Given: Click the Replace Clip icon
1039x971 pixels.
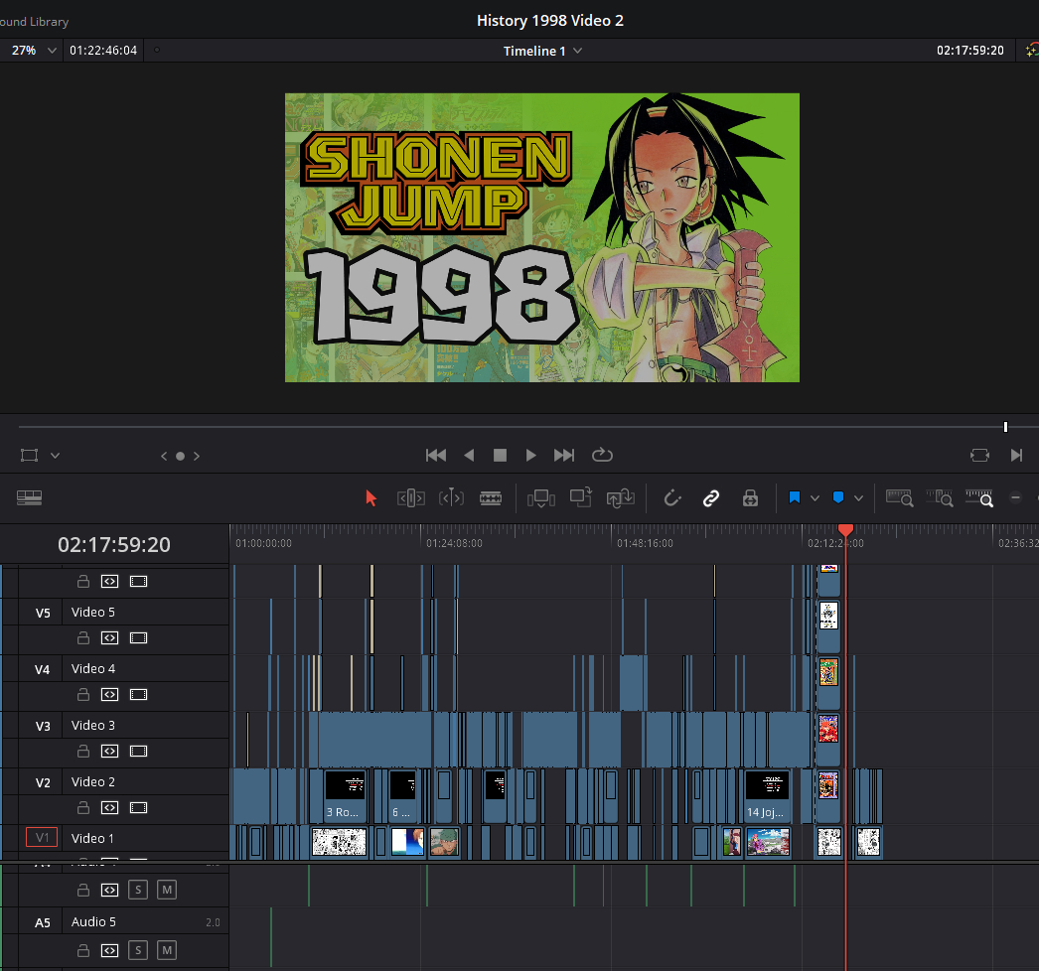Looking at the screenshot, I should [621, 498].
